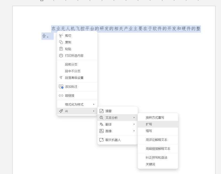The height and width of the screenshot is (174, 221).
Task: Click the chain-link icon for 超链接
Action: [x=61, y=96]
